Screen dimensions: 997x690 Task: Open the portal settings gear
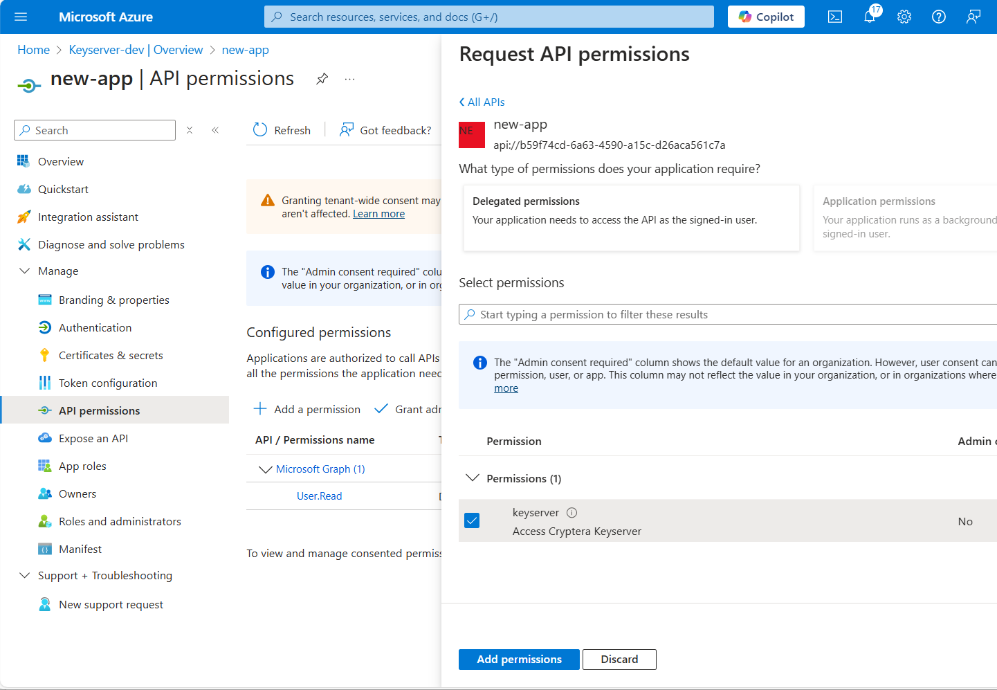pyautogui.click(x=904, y=17)
